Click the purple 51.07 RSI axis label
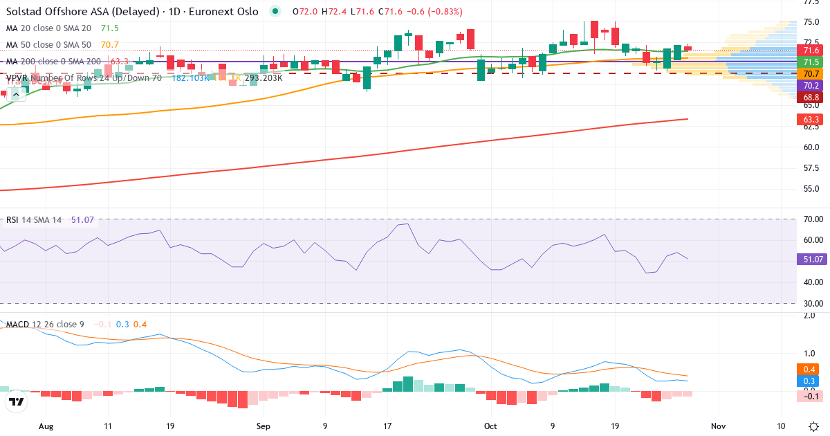 pyautogui.click(x=811, y=260)
